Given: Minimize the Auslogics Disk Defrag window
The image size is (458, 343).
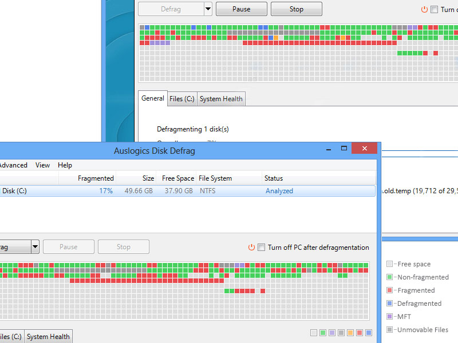Looking at the screenshot, I should point(329,149).
